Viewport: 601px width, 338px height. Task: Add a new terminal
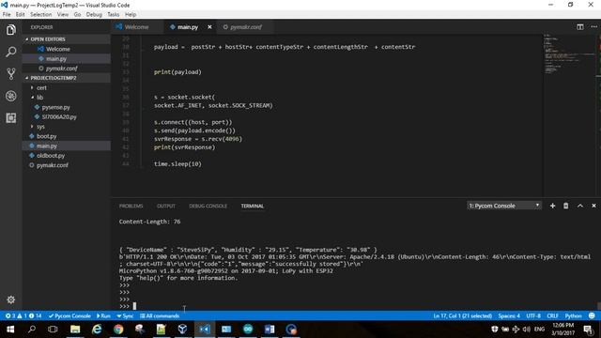coord(552,206)
